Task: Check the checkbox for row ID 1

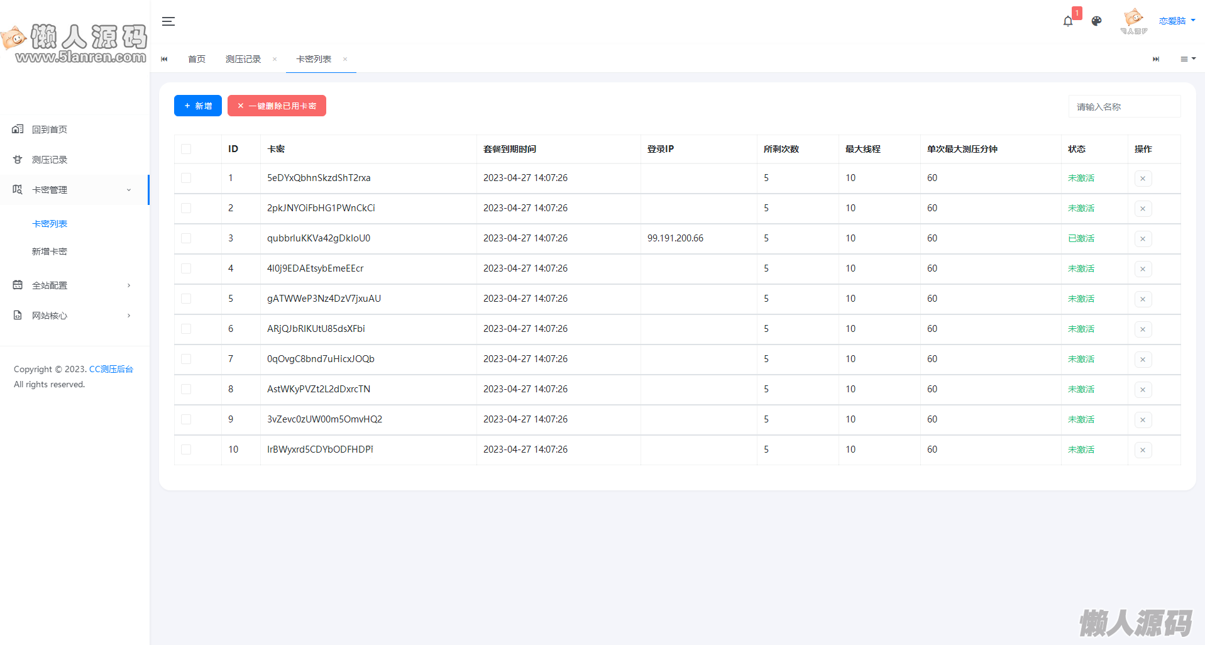Action: pyautogui.click(x=186, y=178)
